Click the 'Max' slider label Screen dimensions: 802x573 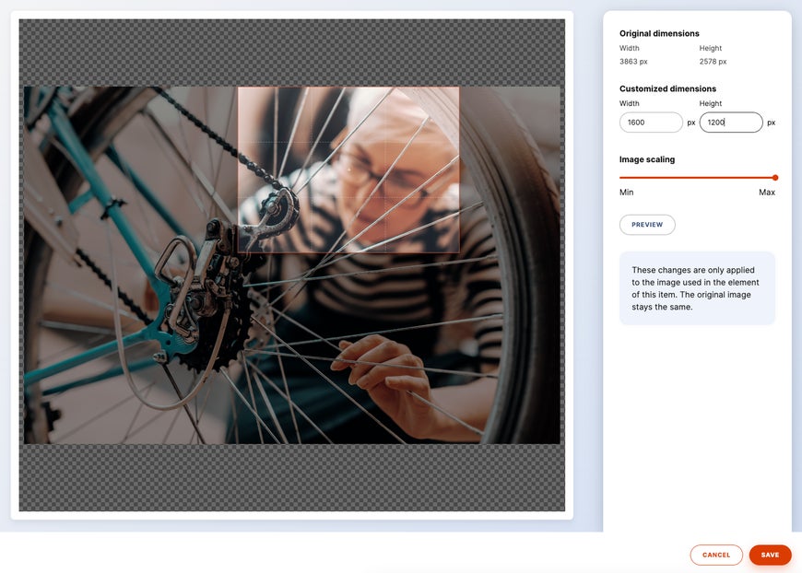pos(767,193)
